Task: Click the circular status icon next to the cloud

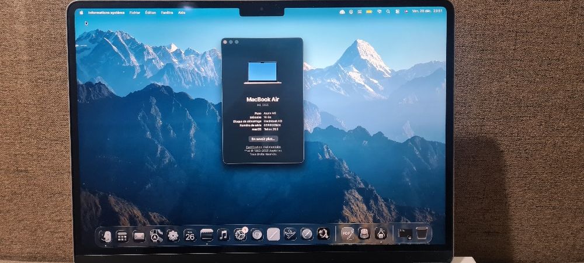Action: [351, 12]
